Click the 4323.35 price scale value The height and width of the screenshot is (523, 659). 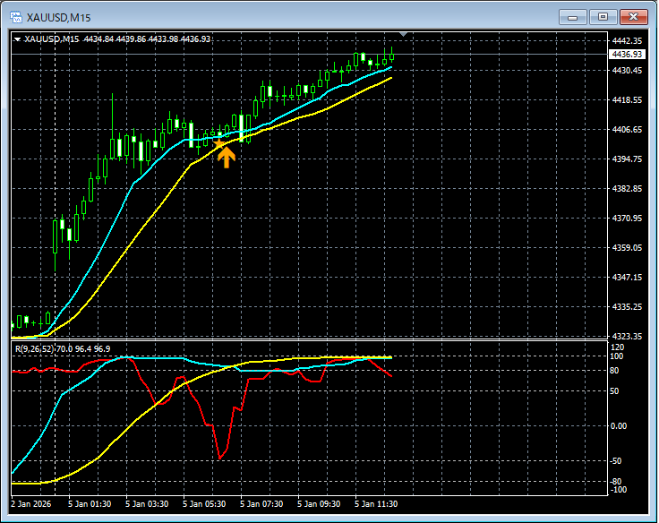pos(627,337)
